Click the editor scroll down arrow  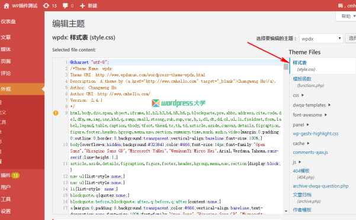tap(286, 211)
